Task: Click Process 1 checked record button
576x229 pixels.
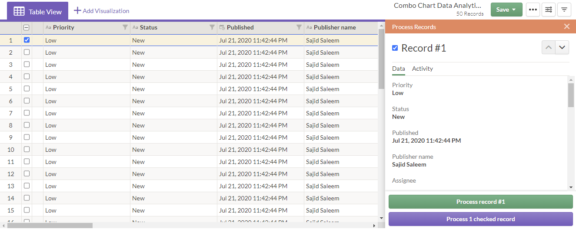Action: pyautogui.click(x=481, y=219)
